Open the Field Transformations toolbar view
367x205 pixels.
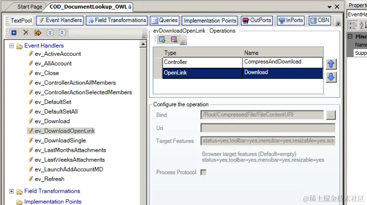coord(117,20)
